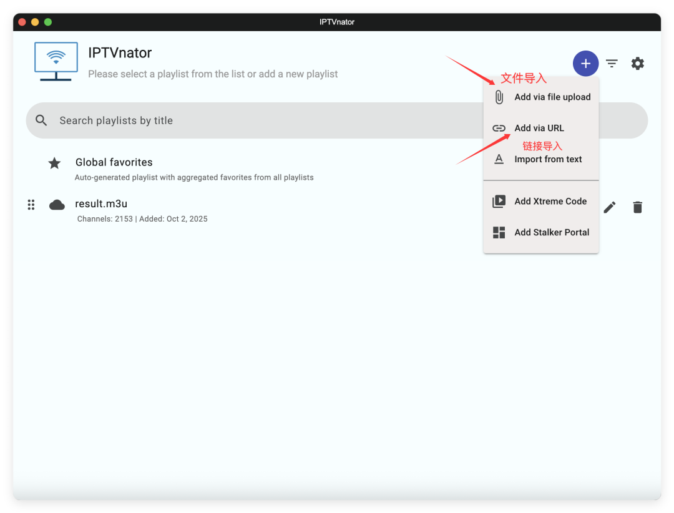The width and height of the screenshot is (674, 513).
Task: Delete result.m3u with the trash icon
Action: [x=637, y=207]
